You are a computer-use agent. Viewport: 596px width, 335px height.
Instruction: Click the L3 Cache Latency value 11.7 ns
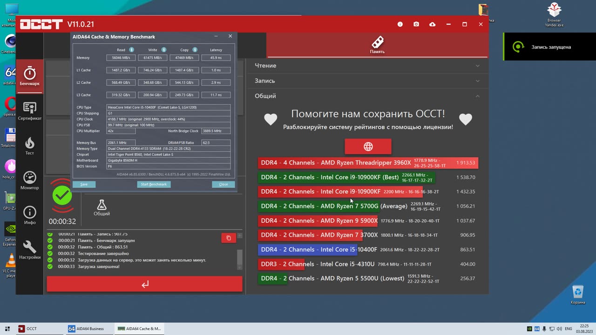coord(216,95)
